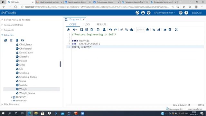Select the Chol_Status column
The width and height of the screenshot is (206, 116).
tap(26, 44)
